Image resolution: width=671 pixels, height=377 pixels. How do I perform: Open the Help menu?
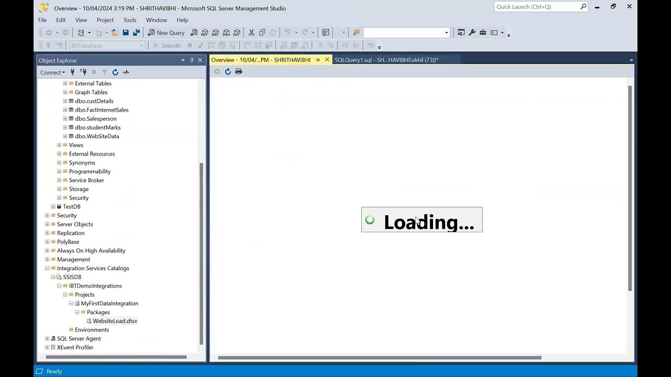click(182, 20)
